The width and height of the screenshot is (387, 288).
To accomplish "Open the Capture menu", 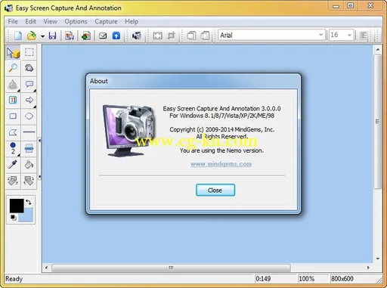I will (x=106, y=21).
